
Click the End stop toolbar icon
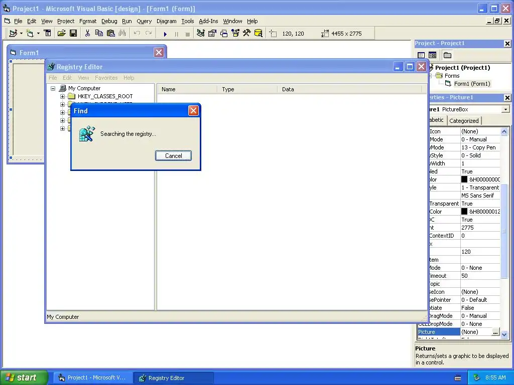(188, 34)
